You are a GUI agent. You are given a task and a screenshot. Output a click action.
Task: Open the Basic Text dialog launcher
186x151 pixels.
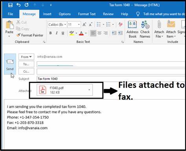click(122, 42)
